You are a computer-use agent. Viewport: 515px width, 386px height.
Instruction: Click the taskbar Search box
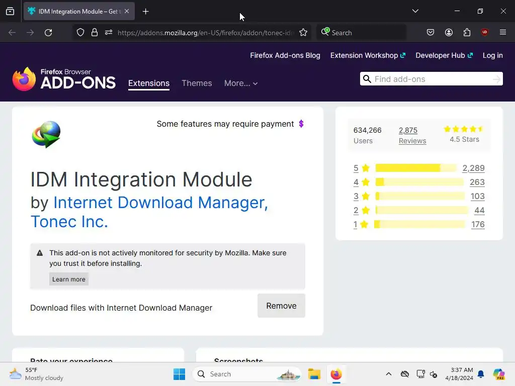tap(247, 374)
